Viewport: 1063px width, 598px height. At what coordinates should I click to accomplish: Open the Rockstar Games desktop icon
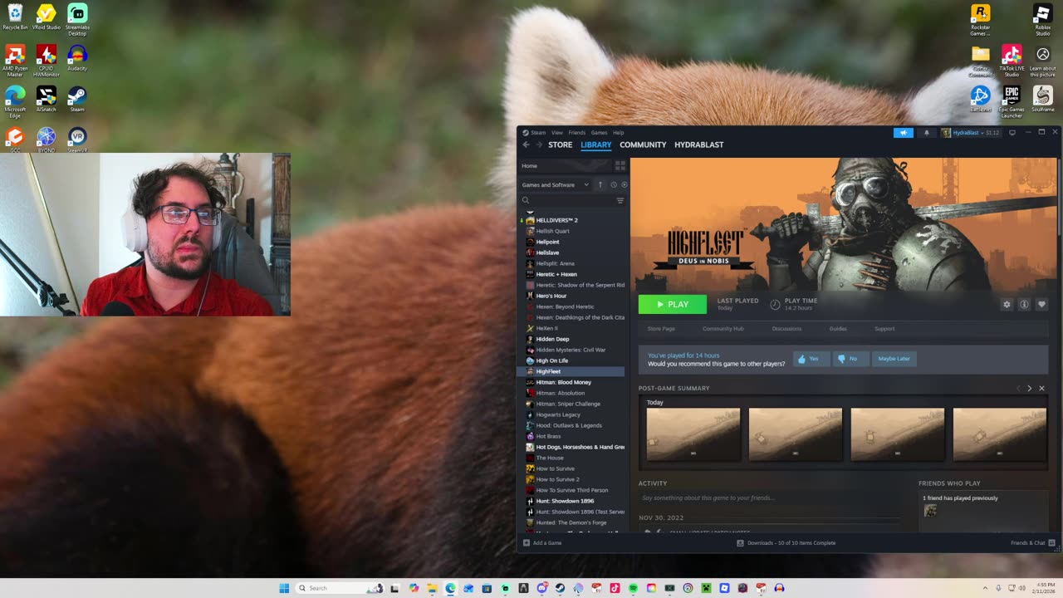981,19
